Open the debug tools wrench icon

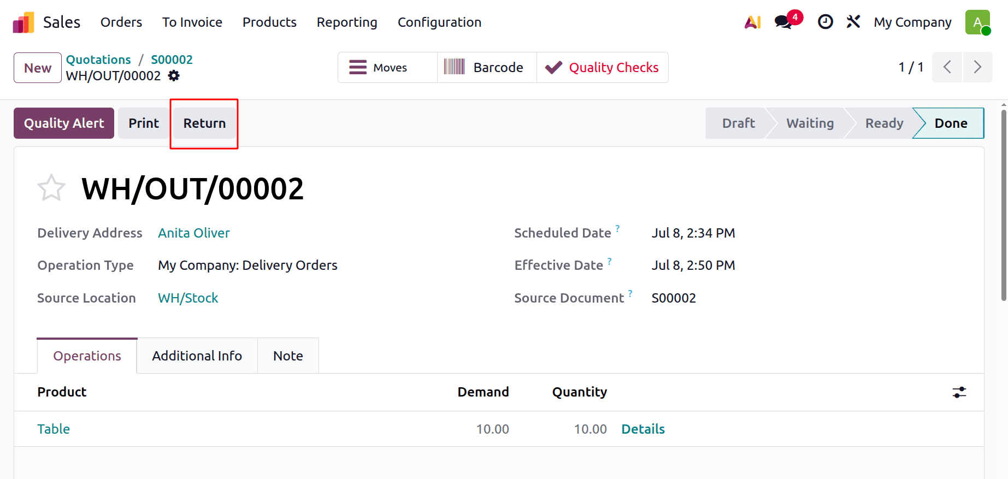pos(853,22)
